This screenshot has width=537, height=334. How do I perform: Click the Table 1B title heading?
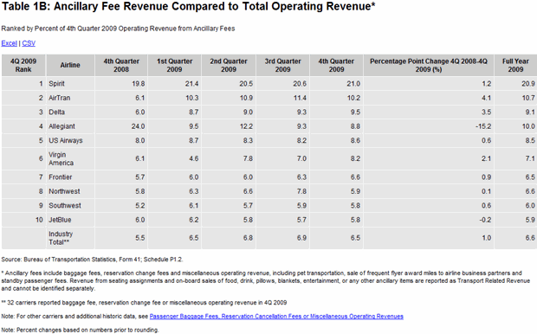point(188,7)
